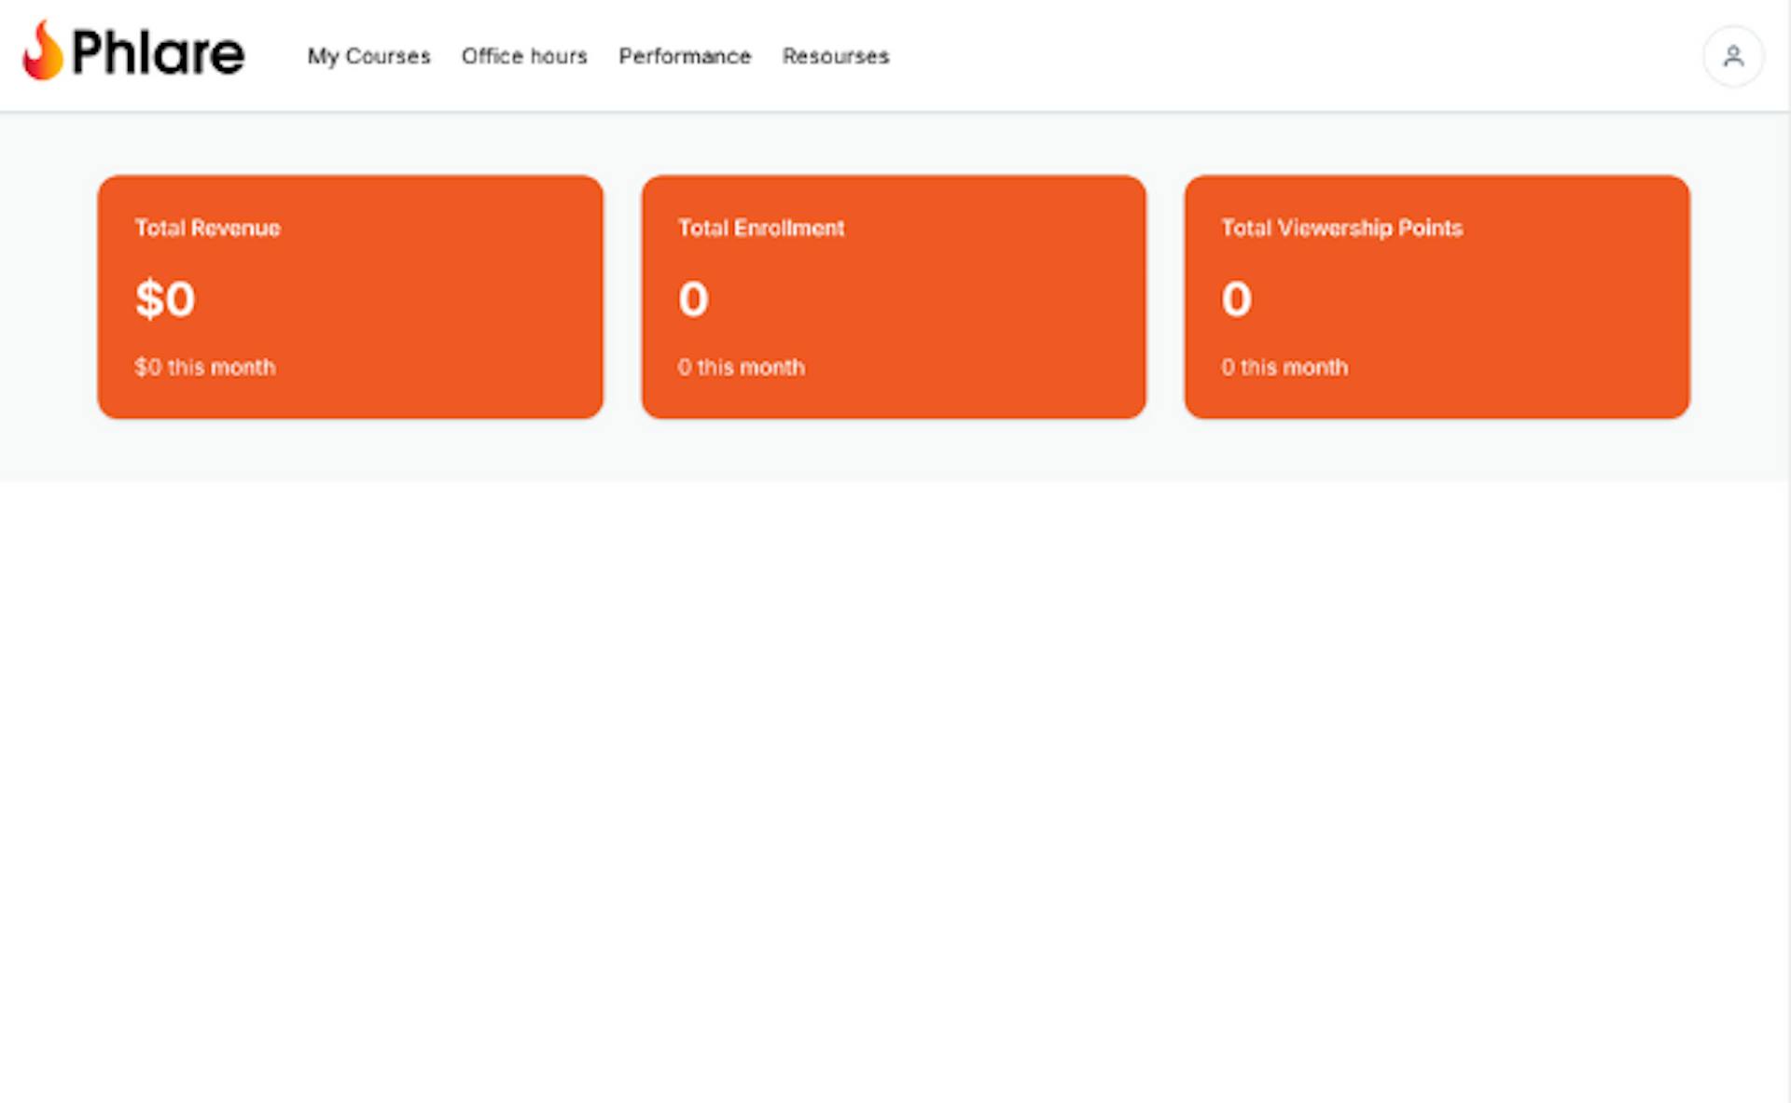Click "0 this month" under Total Enrollment
The image size is (1791, 1103).
click(x=741, y=367)
